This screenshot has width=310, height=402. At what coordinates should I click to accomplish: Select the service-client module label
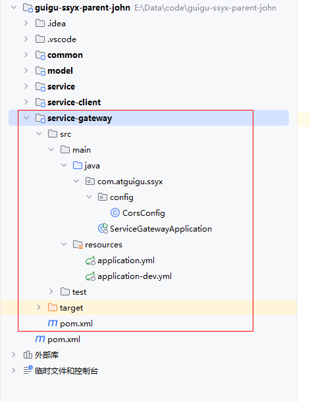[74, 103]
